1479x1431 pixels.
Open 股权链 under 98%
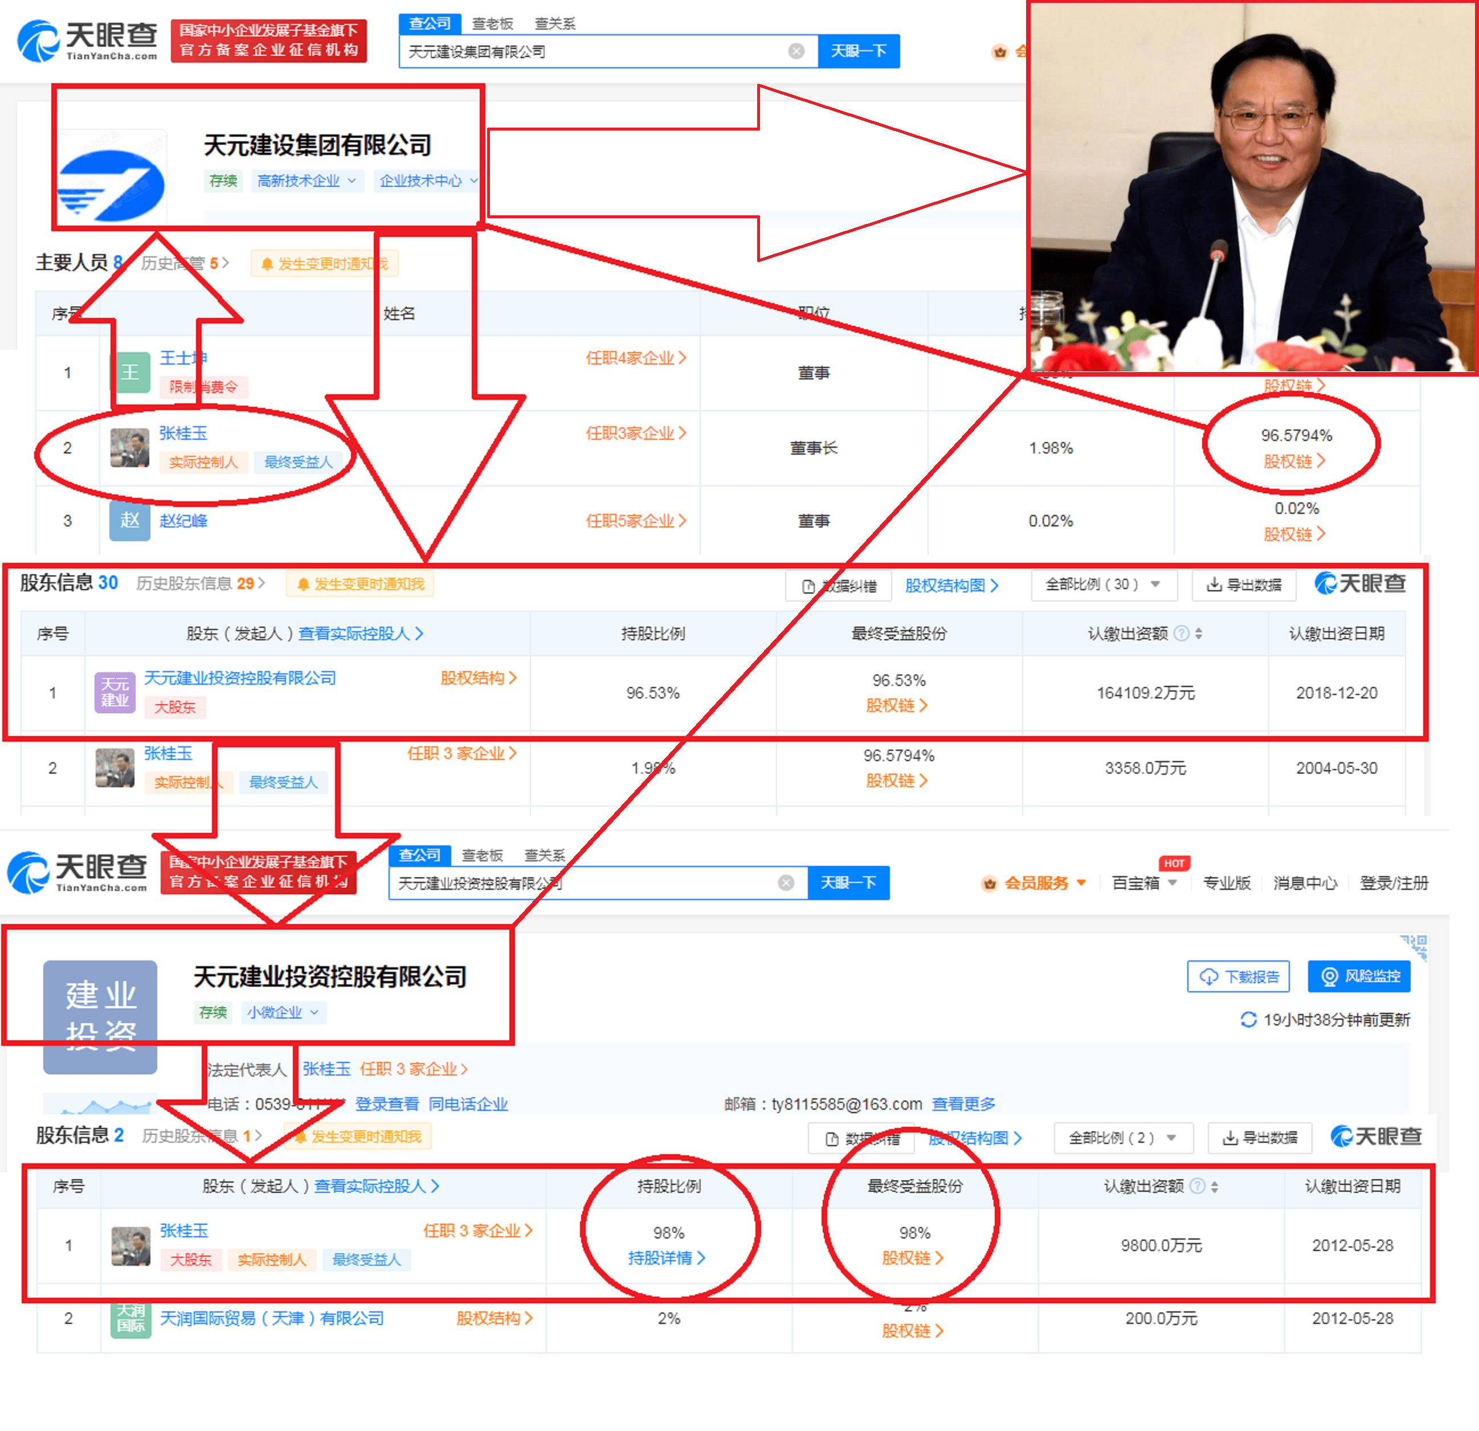[912, 1257]
